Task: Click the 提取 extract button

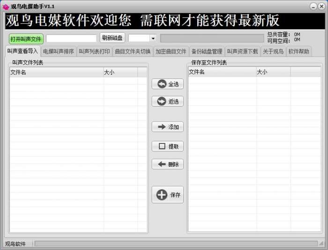Action: click(168, 146)
